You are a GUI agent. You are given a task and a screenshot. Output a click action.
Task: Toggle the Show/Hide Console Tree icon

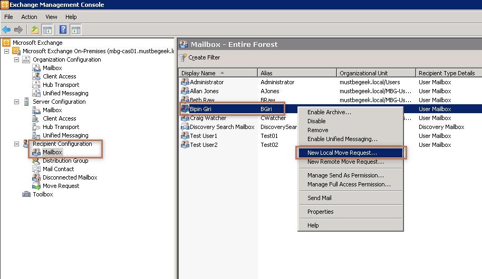pos(47,30)
